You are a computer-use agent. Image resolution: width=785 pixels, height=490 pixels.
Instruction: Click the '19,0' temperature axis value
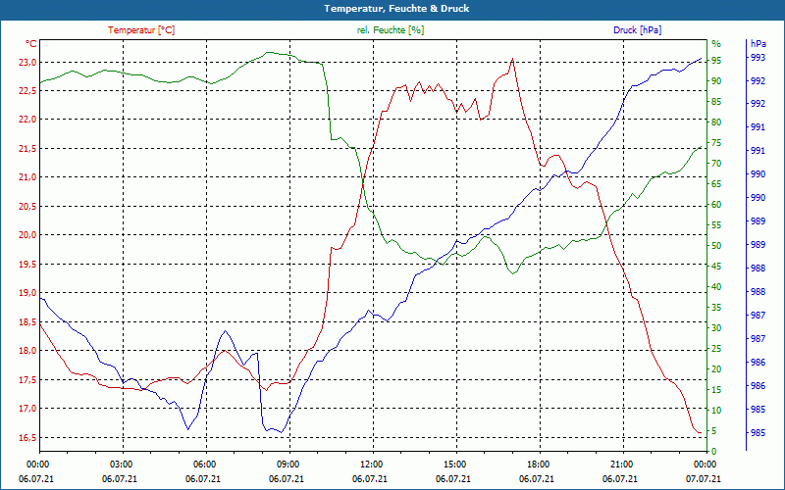pyautogui.click(x=27, y=292)
